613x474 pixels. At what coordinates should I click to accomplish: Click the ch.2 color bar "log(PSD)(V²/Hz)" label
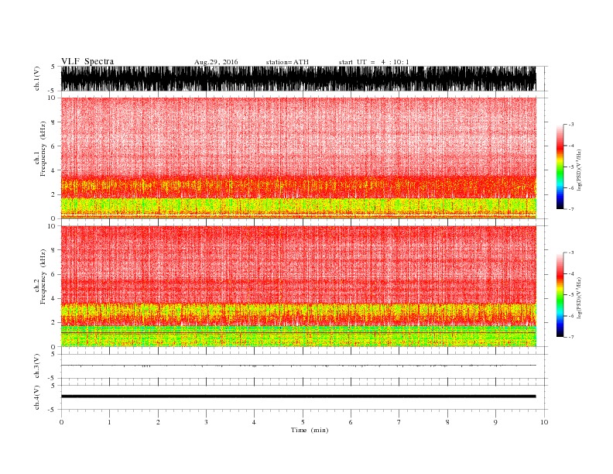[579, 297]
